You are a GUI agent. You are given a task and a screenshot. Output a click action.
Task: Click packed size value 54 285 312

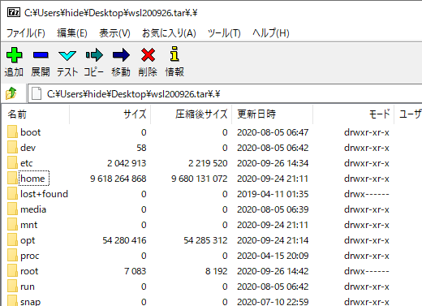[x=205, y=240]
